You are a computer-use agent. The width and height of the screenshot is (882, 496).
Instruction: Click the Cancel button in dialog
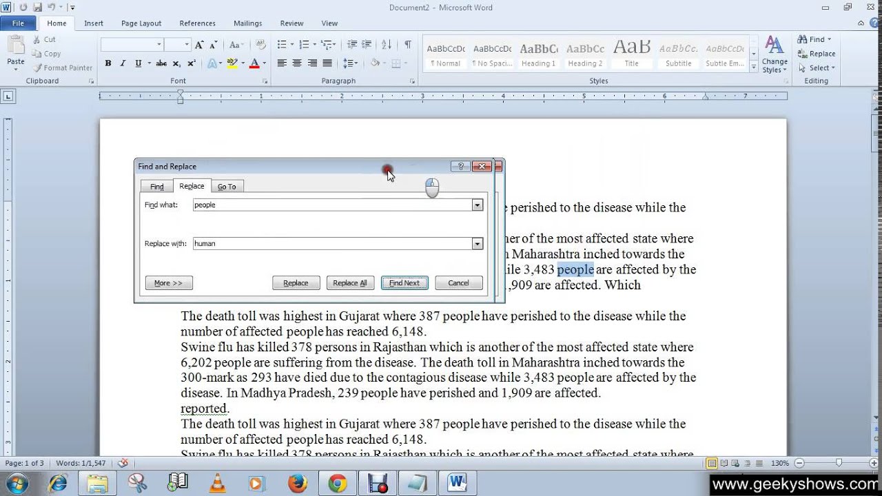point(458,283)
